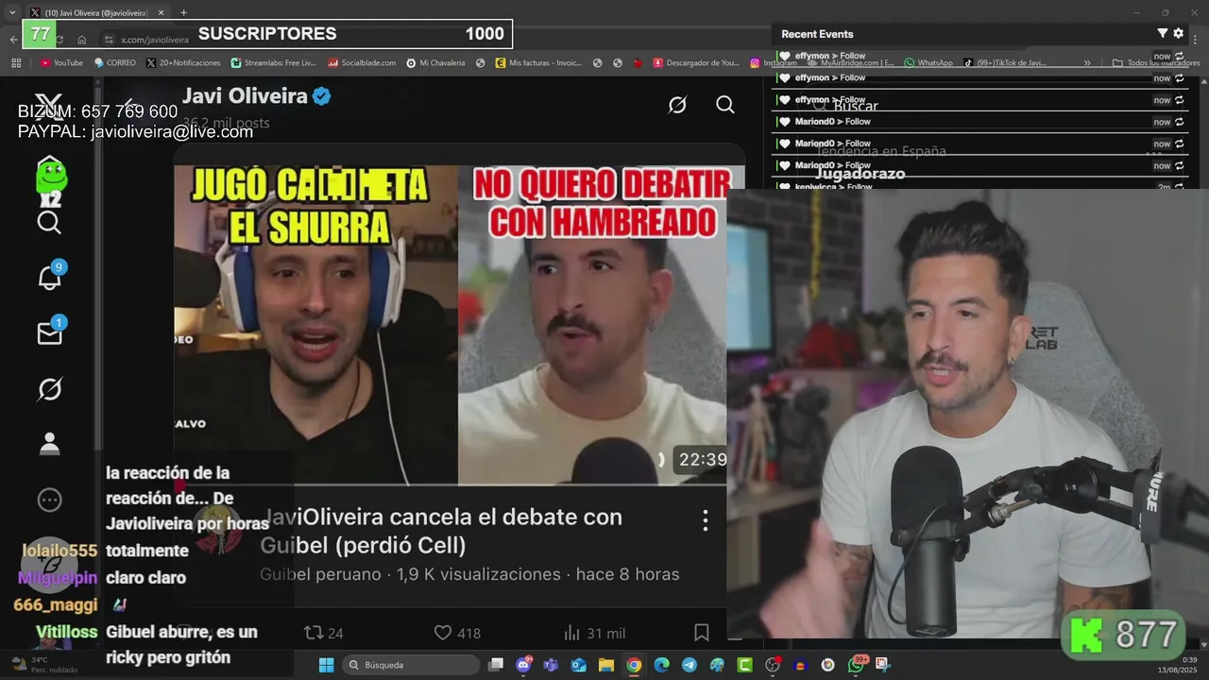Repost the tweet showing 24 reposts
This screenshot has width=1209, height=680.
point(323,633)
